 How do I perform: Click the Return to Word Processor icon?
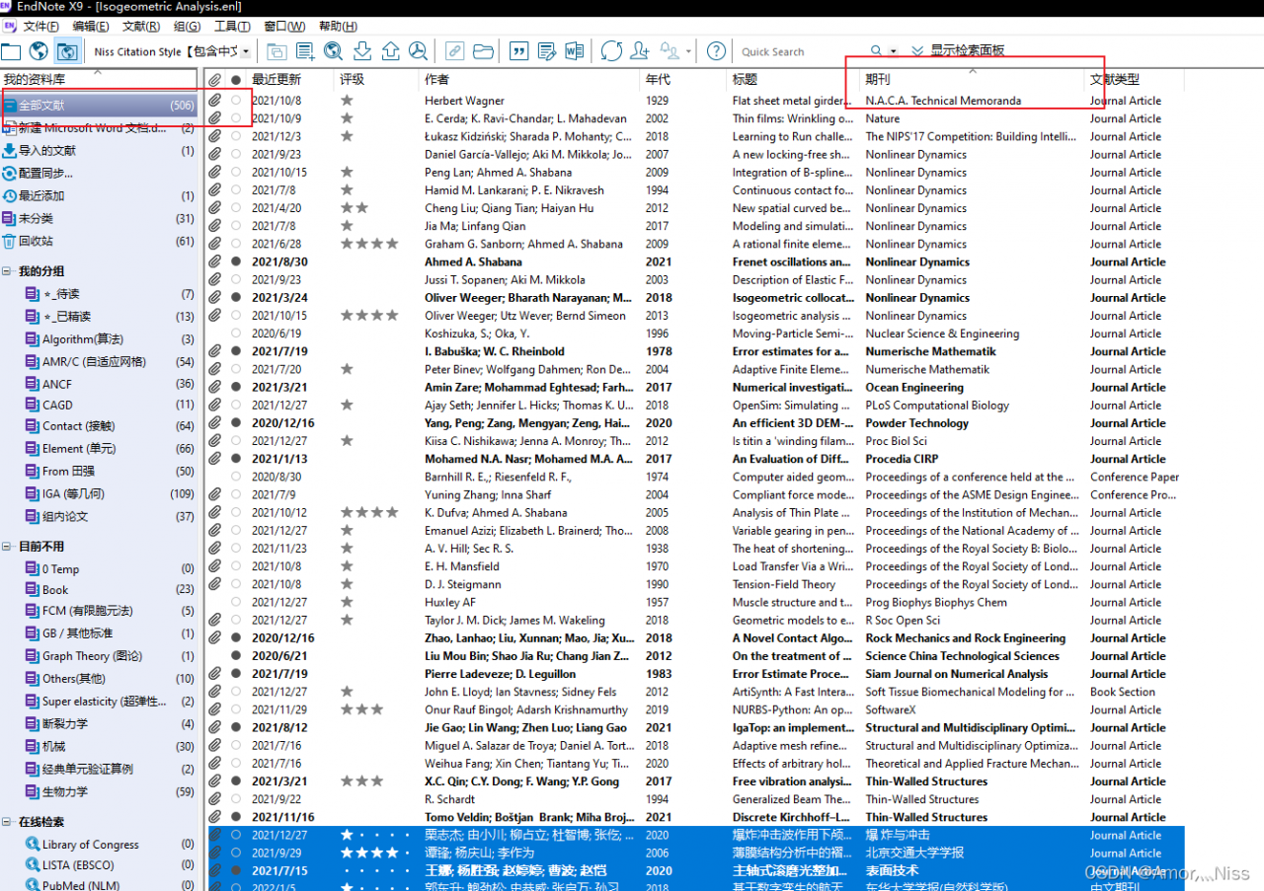pos(575,51)
